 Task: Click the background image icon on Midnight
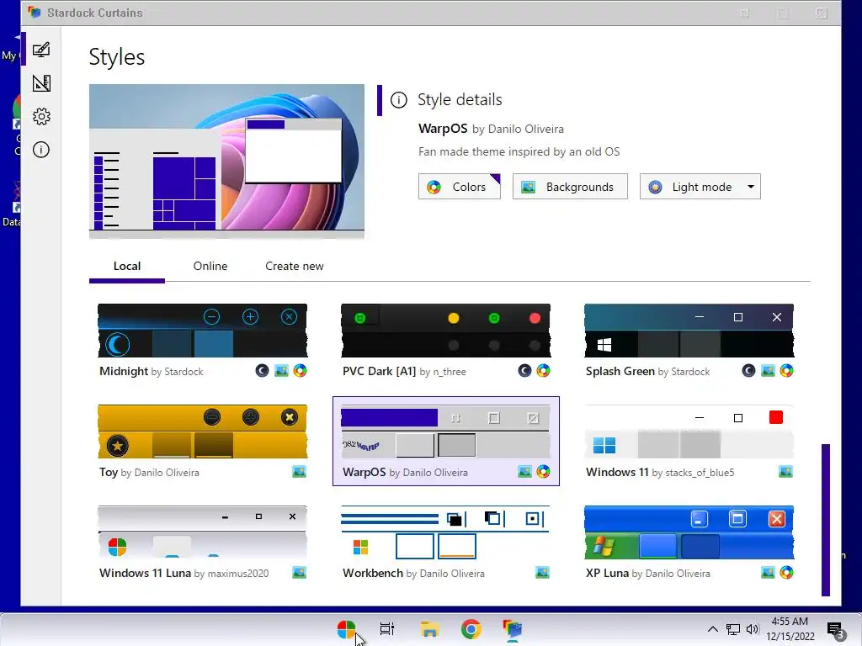281,371
